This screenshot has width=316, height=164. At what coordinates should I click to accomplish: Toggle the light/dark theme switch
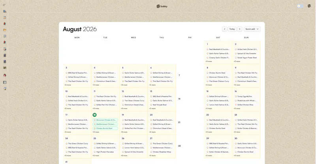pyautogui.click(x=300, y=6)
